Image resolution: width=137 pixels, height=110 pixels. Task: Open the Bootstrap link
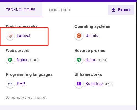click(94, 84)
